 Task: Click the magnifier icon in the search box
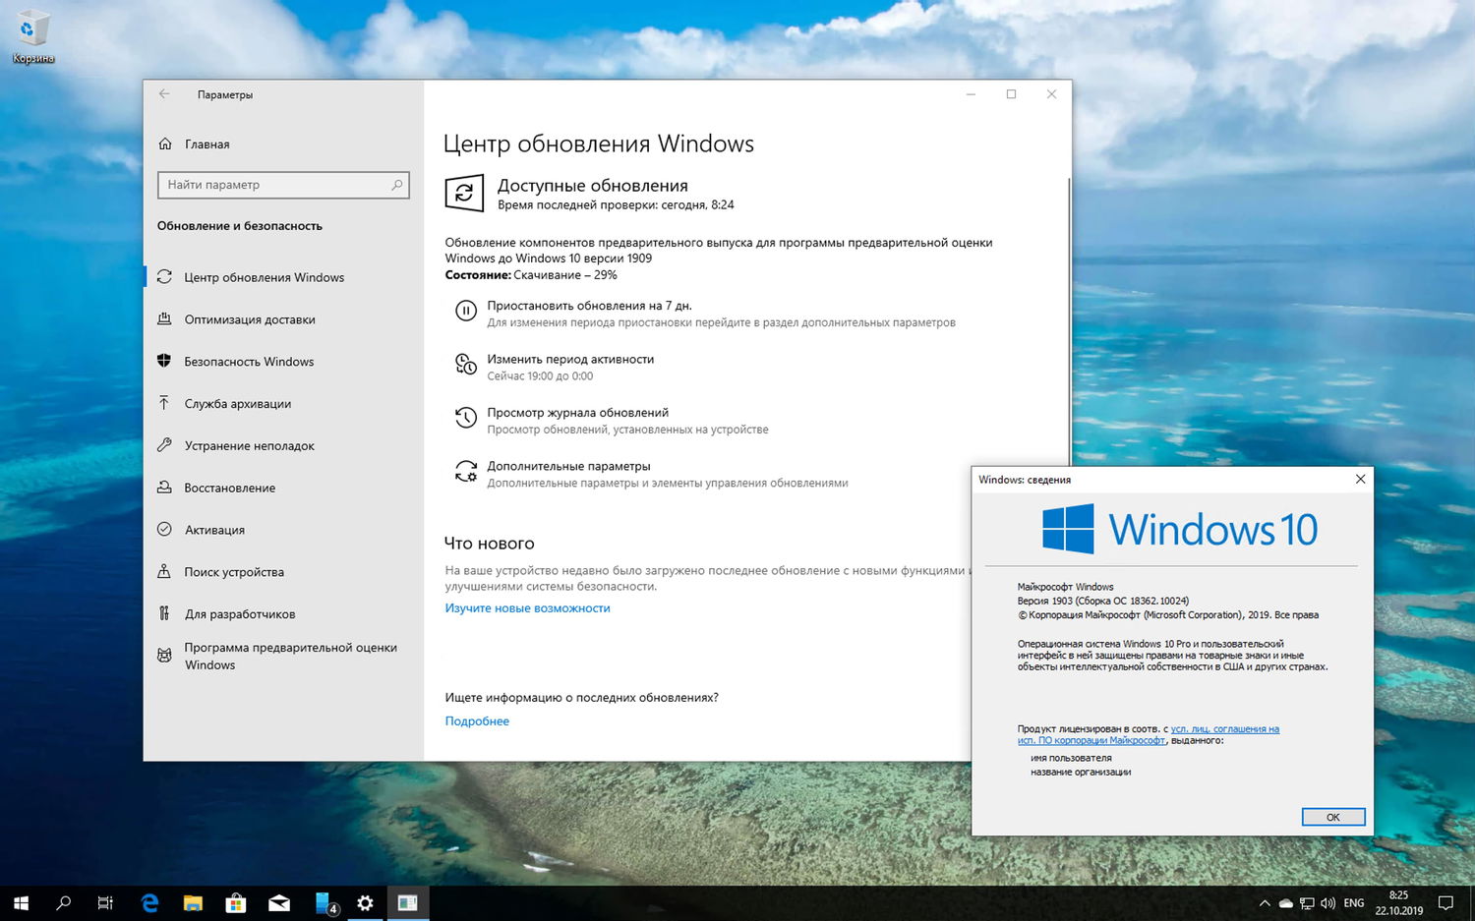pyautogui.click(x=397, y=185)
